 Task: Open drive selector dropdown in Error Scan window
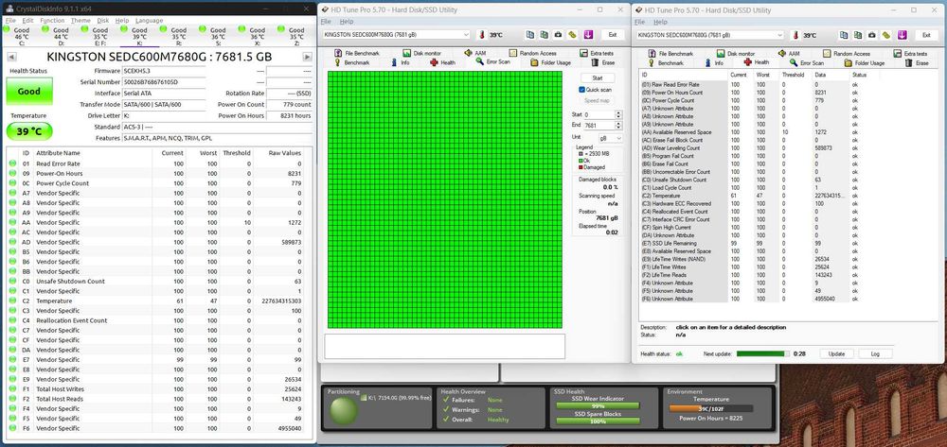tap(396, 35)
